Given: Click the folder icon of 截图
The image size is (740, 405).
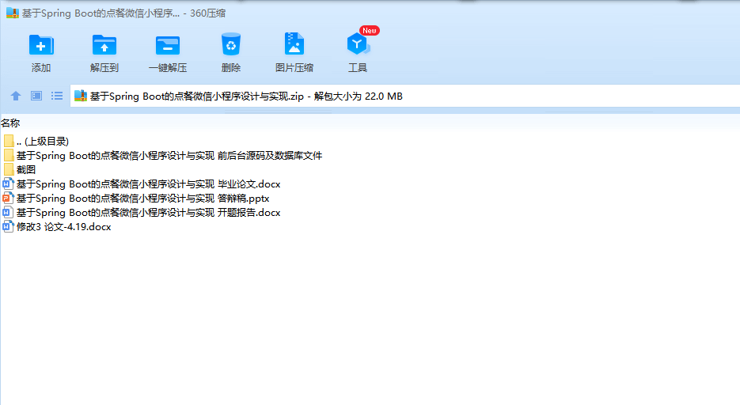Looking at the screenshot, I should 9,170.
